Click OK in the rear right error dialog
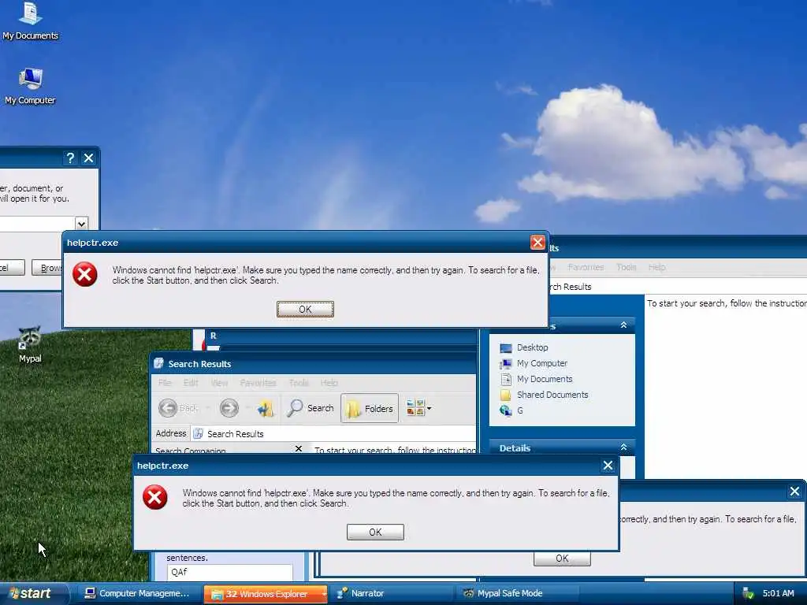Screen dimensions: 807x605 tap(562, 559)
